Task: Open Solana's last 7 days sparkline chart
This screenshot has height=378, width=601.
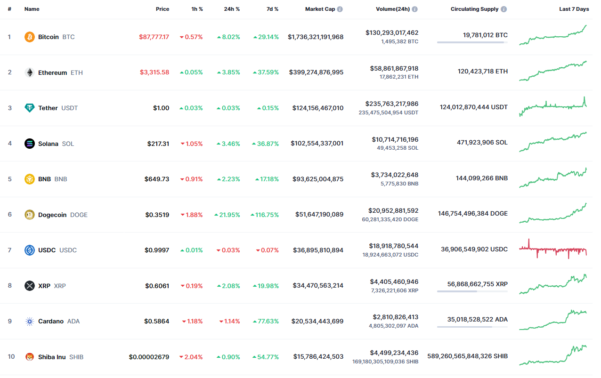Action: (553, 142)
